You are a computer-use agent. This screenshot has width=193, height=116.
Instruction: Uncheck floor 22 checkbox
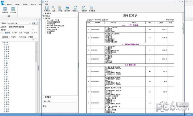(x=6, y=109)
